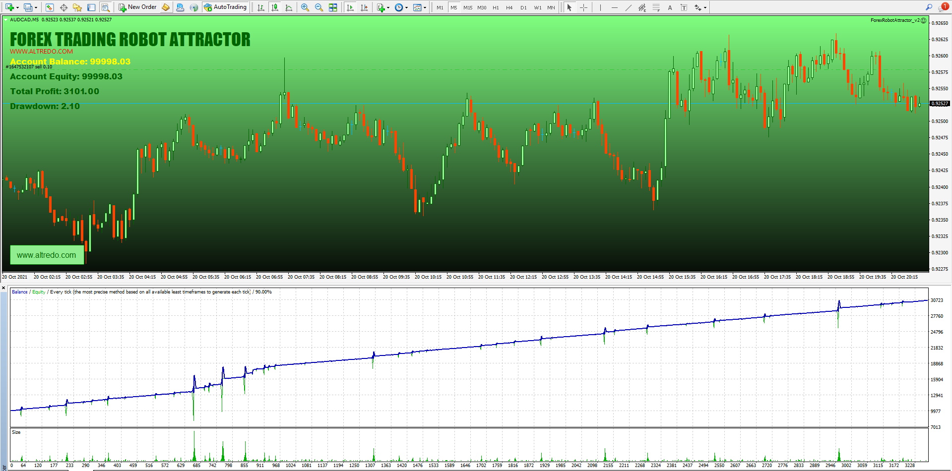Select the Cursor arrow tool
The height and width of the screenshot is (471, 952).
coord(570,7)
